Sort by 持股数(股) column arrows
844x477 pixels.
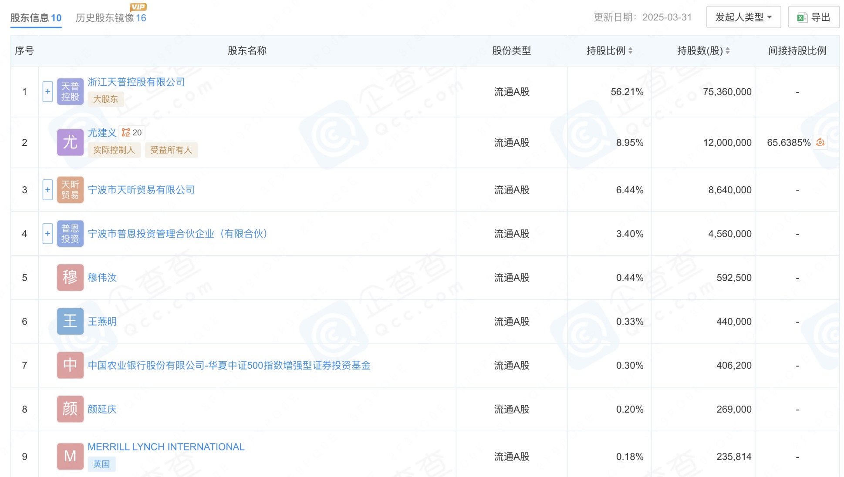pos(727,50)
